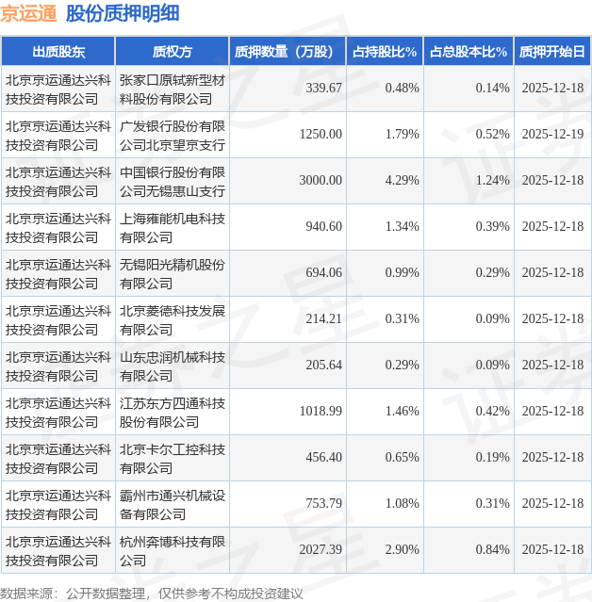This screenshot has width=592, height=602.
Task: Click holding ratio 2.90%
Action: click(402, 549)
